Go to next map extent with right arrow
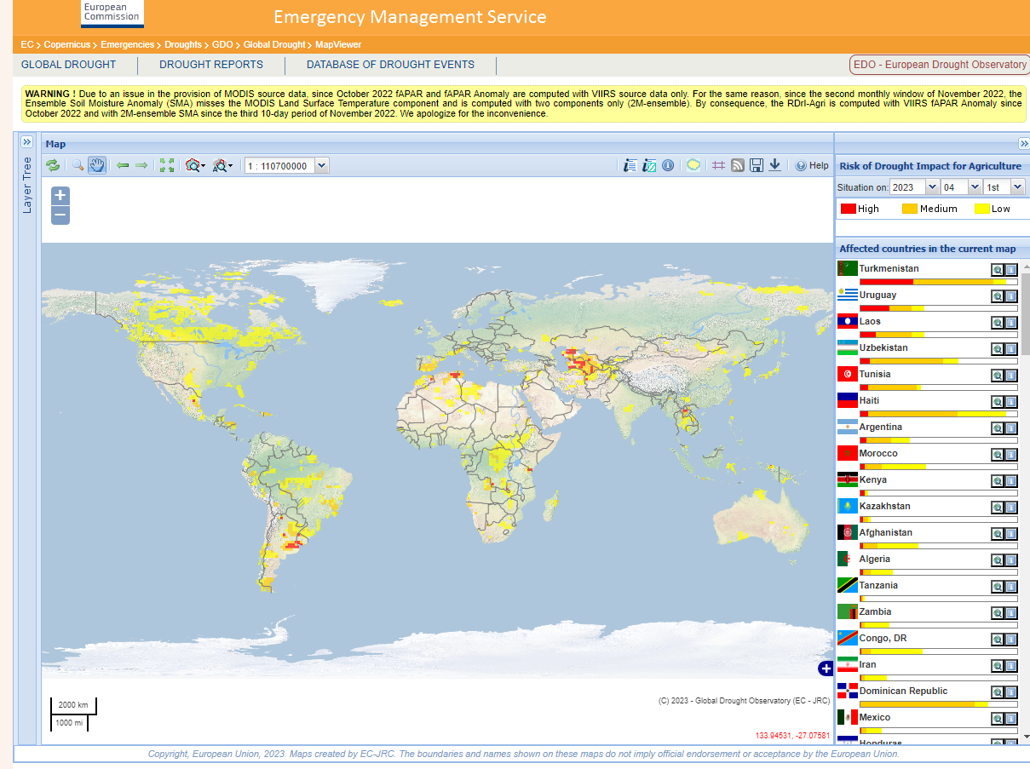The width and height of the screenshot is (1030, 769). tap(141, 165)
